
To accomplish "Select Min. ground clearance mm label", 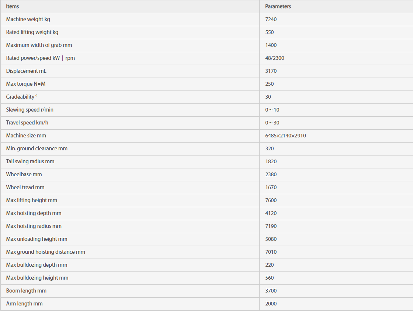I will click(37, 148).
